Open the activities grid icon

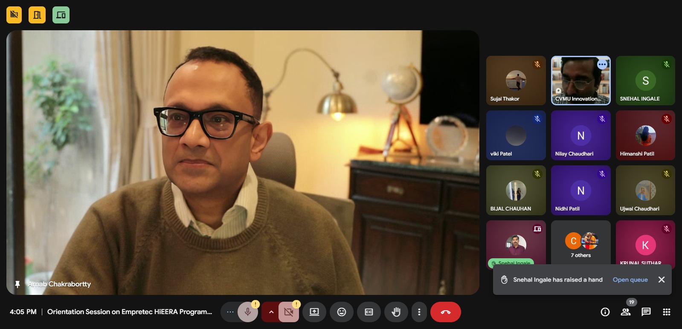[x=667, y=312]
